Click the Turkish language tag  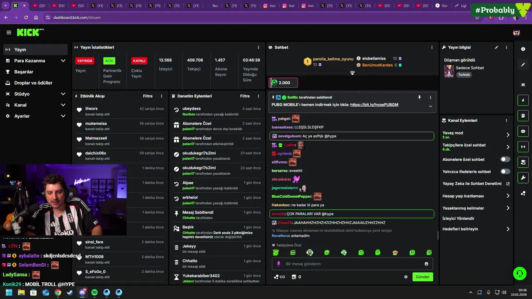click(464, 75)
